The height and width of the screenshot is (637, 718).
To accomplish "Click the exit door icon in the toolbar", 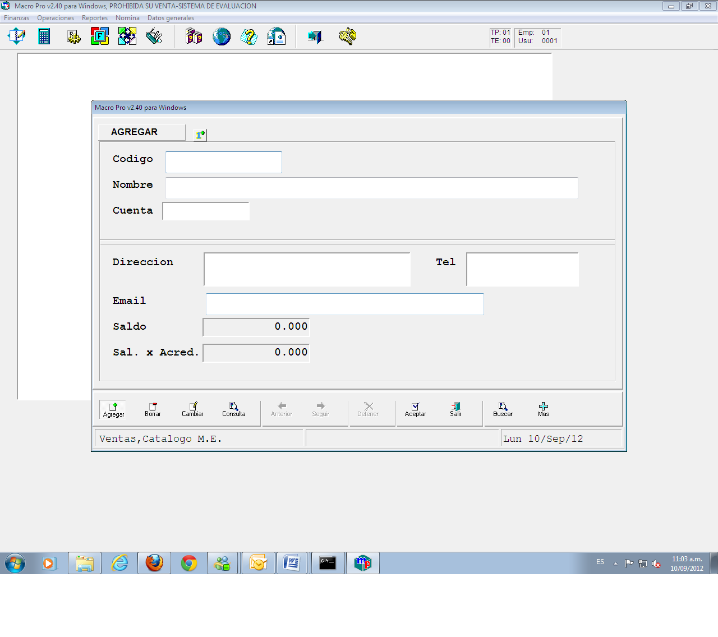I will click(x=315, y=36).
